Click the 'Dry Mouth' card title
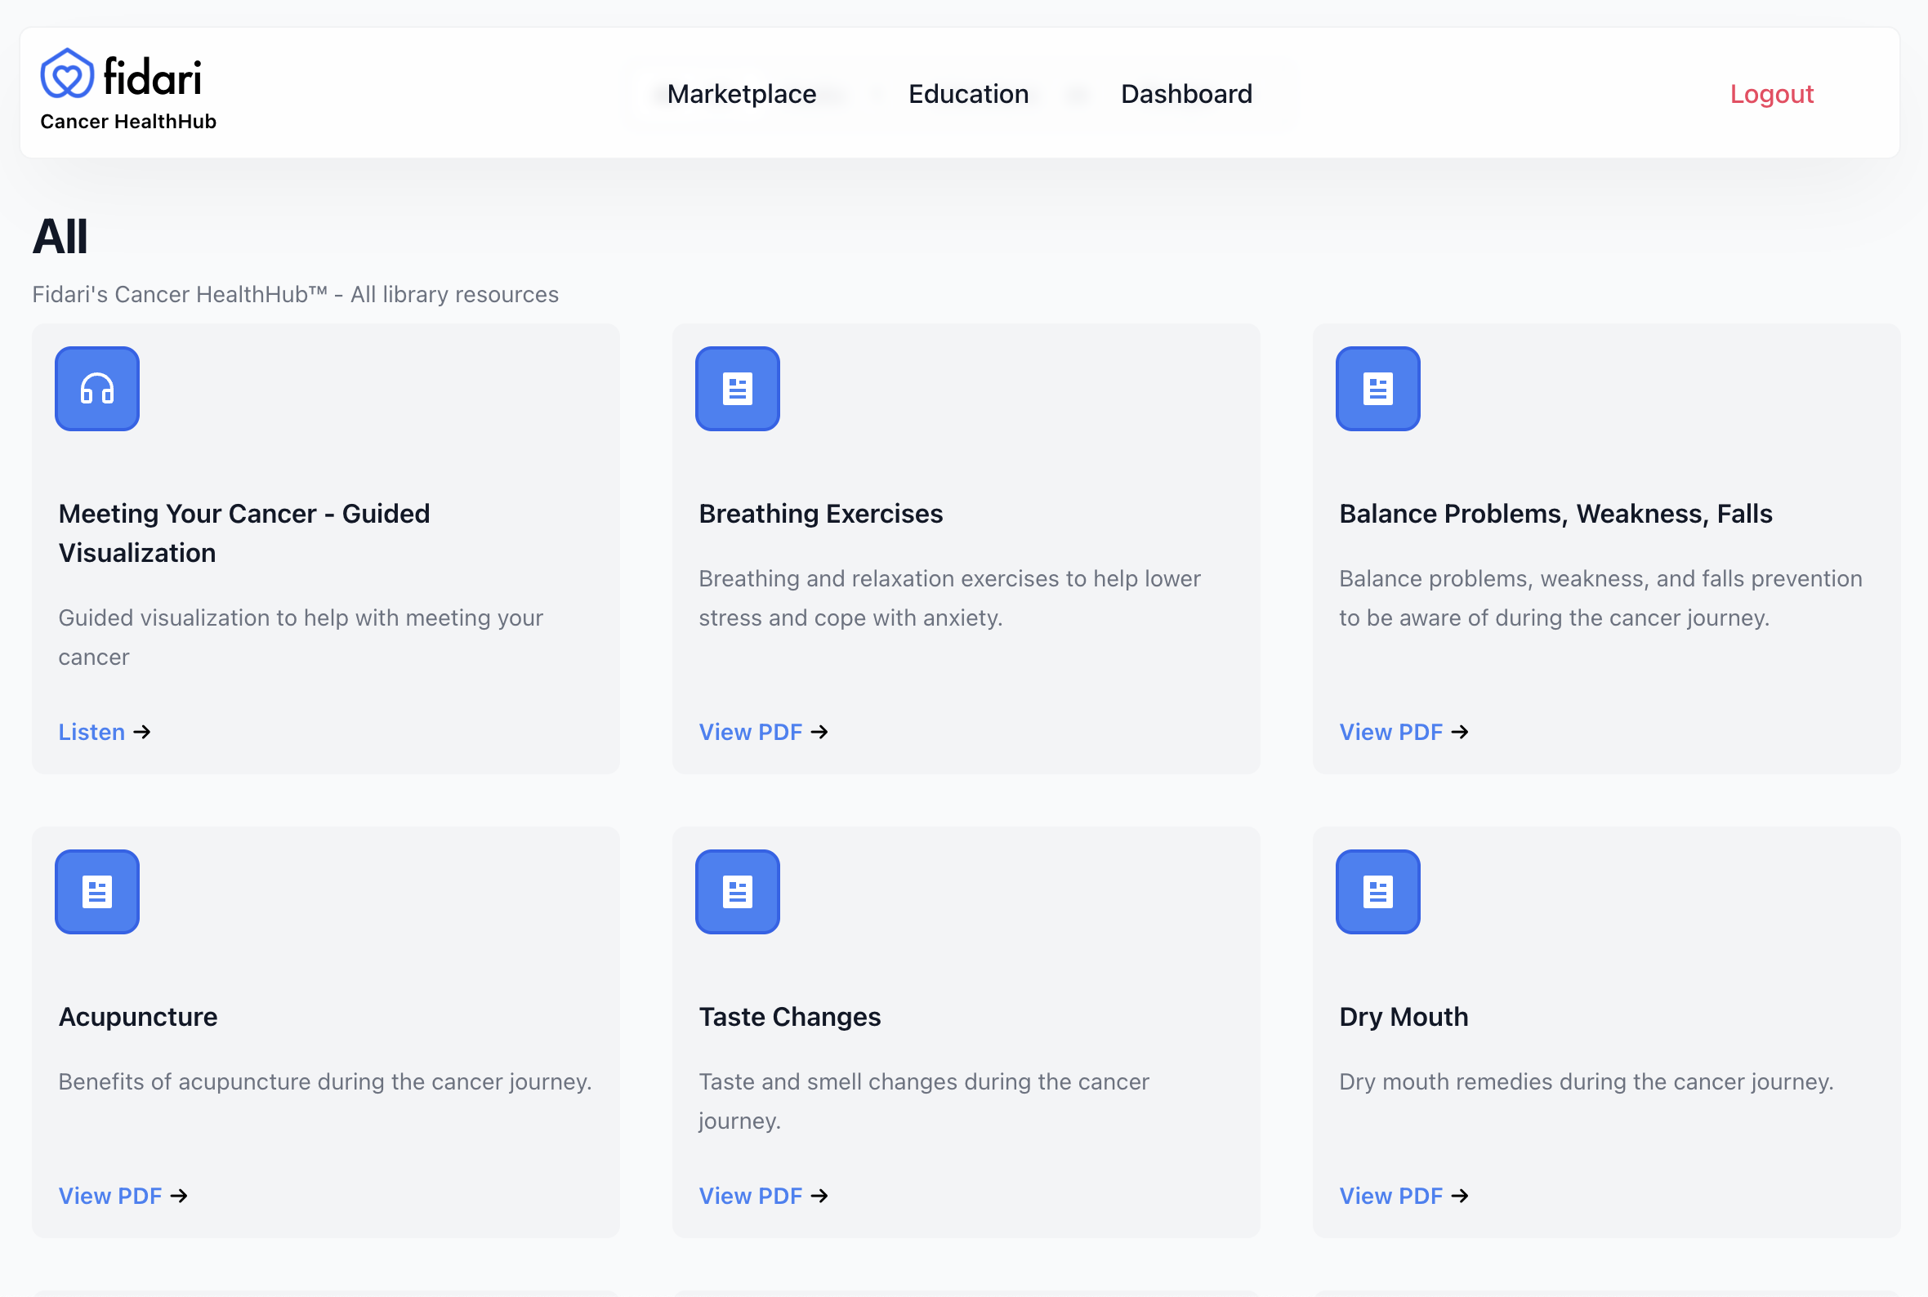 pyautogui.click(x=1403, y=1017)
